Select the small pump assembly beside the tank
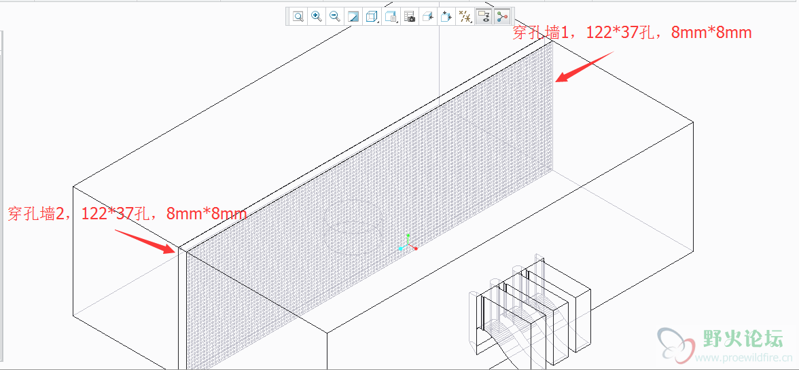Image resolution: width=799 pixels, height=370 pixels. [x=530, y=310]
